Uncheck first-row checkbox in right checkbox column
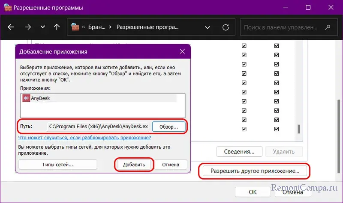Screen dimensions: 343x203 click(x=277, y=46)
